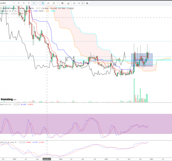Expand the main symbol legend dropdown arrow

34,8
